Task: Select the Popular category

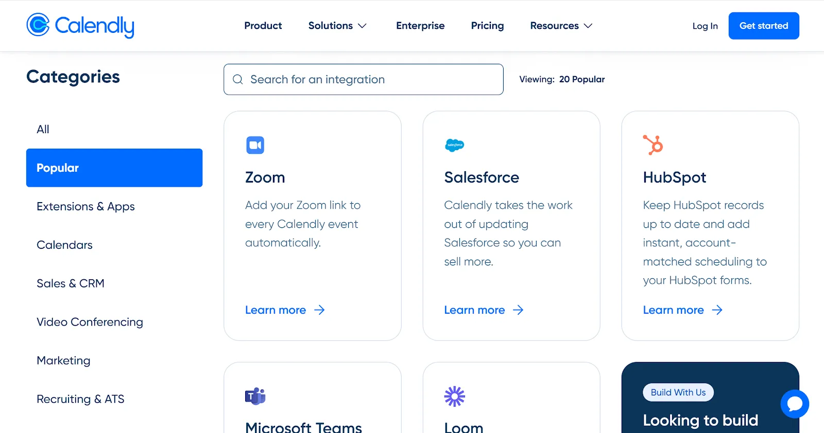Action: pos(114,168)
